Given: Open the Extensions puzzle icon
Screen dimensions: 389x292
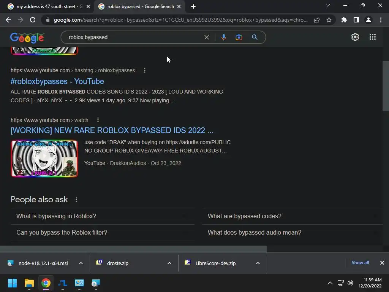Looking at the screenshot, I should point(344,20).
